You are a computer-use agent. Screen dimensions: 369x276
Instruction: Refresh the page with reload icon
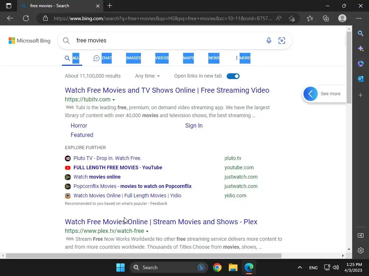(26, 18)
